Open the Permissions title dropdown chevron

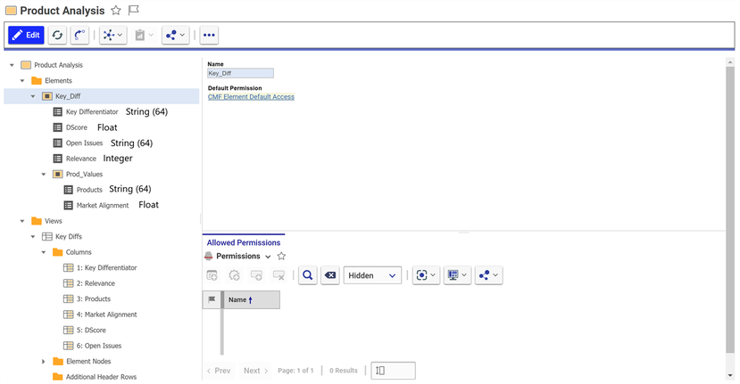(x=268, y=257)
